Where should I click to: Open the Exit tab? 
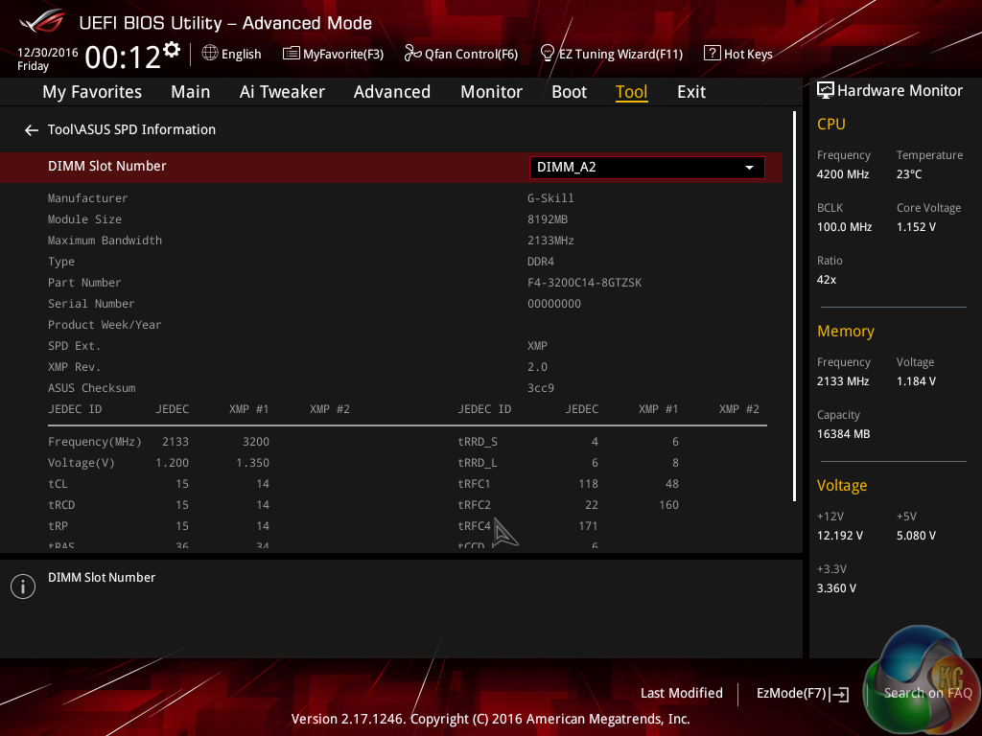tap(691, 92)
